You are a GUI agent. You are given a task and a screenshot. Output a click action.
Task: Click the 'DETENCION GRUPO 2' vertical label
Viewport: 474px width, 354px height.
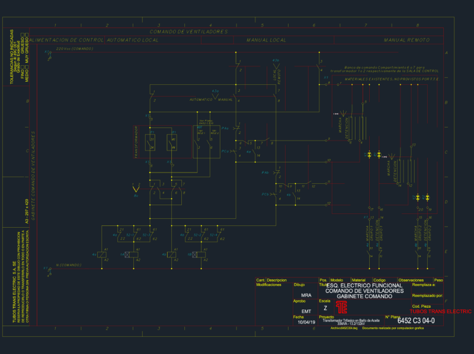[427, 230]
